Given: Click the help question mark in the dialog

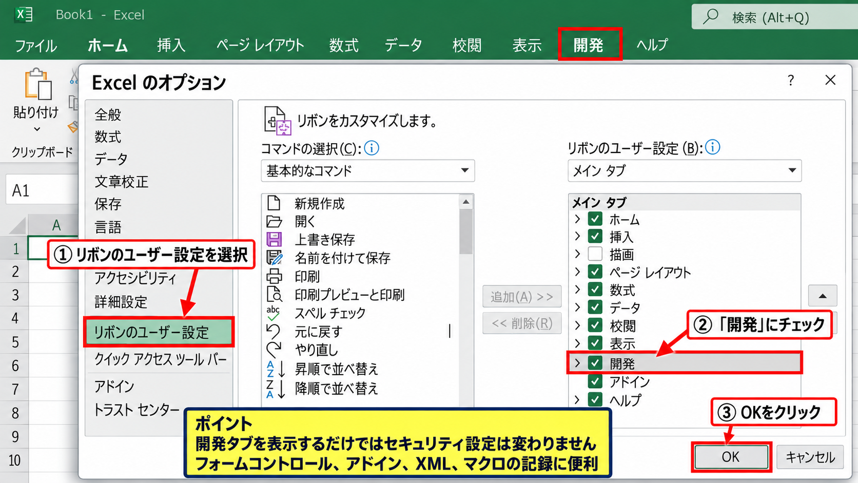Looking at the screenshot, I should click(791, 80).
